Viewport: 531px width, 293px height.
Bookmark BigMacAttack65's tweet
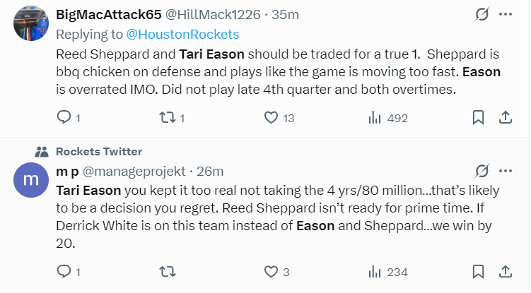click(479, 118)
